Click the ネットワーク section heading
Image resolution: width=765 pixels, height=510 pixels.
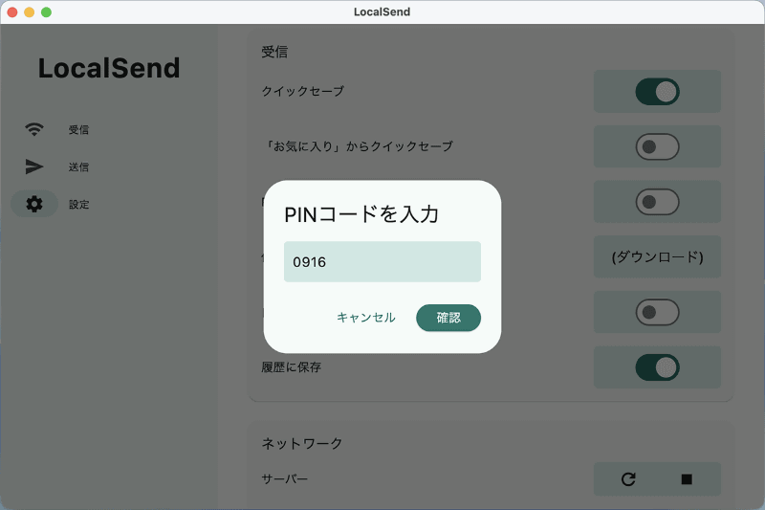point(302,443)
